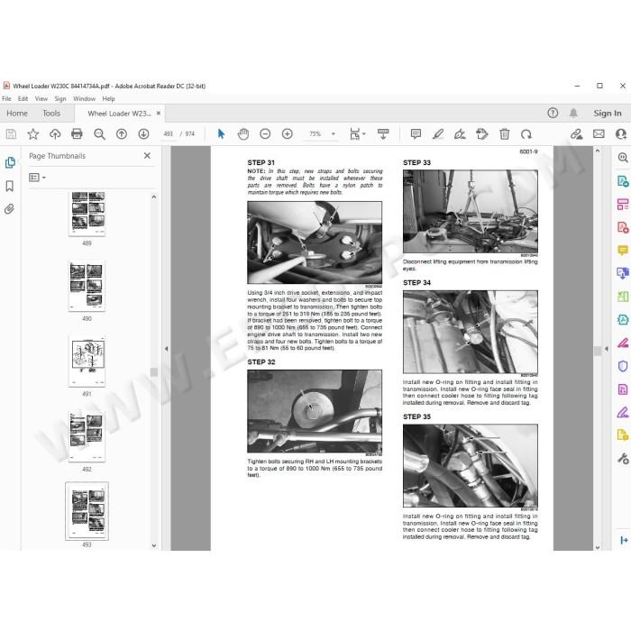This screenshot has height=631, width=631.
Task: Rotate the page view clockwise
Action: coord(526,134)
